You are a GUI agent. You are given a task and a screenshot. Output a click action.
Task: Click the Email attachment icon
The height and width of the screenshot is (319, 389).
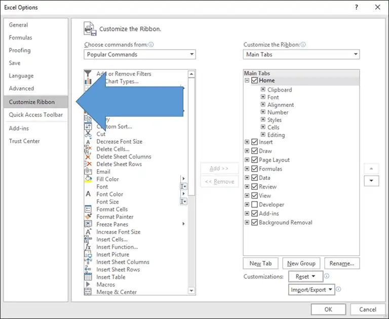88,172
